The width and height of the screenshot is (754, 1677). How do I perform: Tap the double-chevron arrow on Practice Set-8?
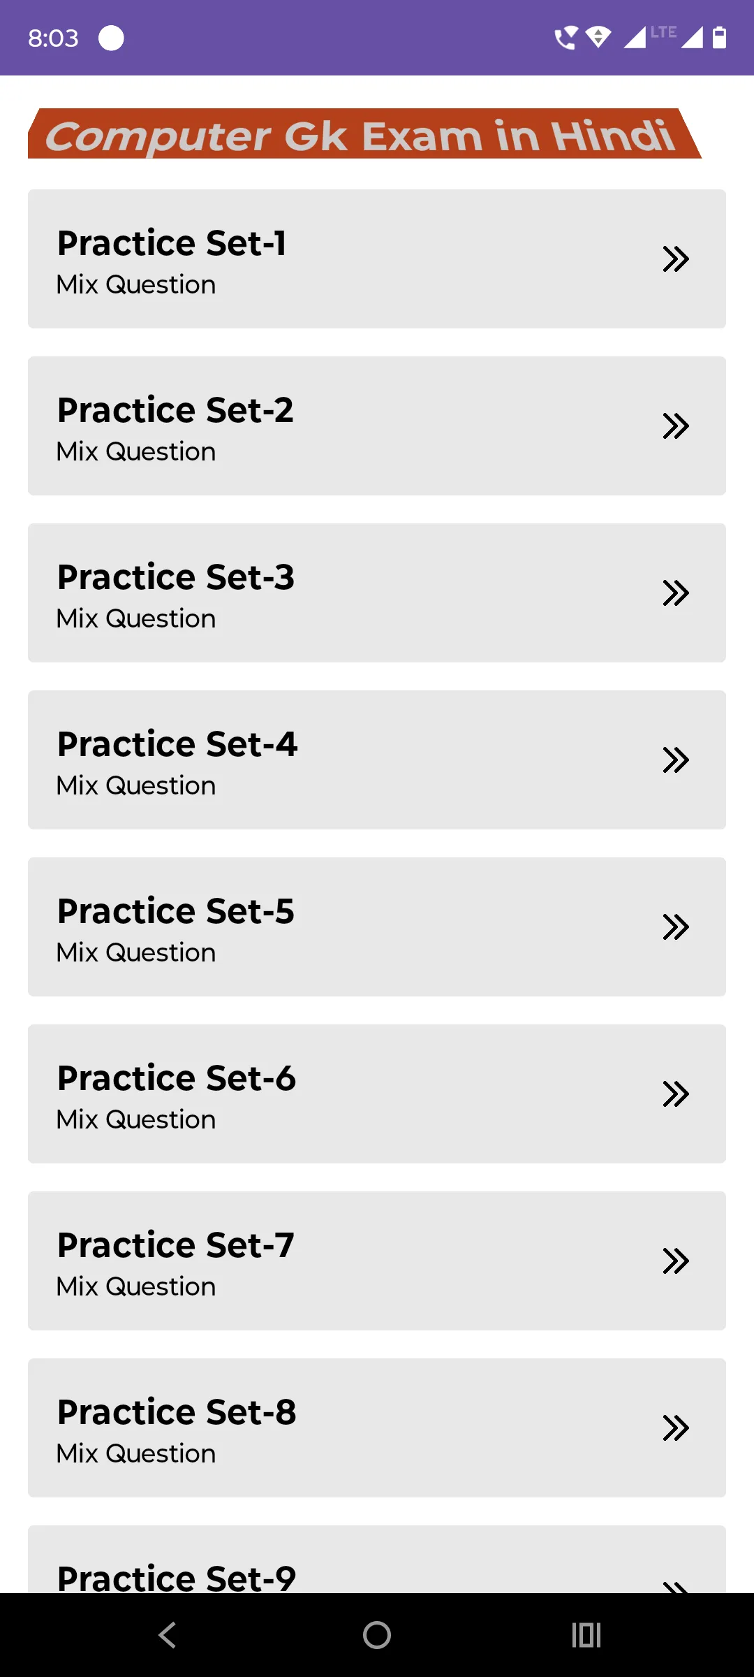(676, 1428)
